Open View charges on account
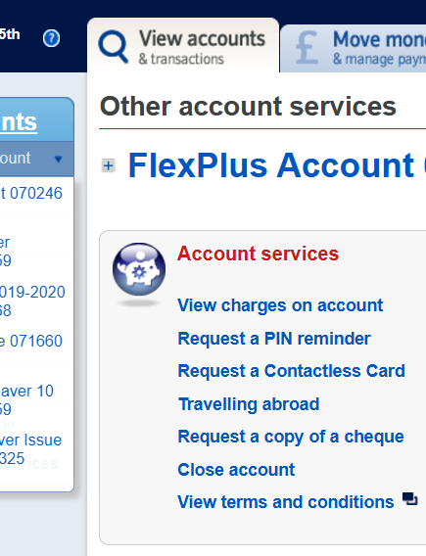 280,305
